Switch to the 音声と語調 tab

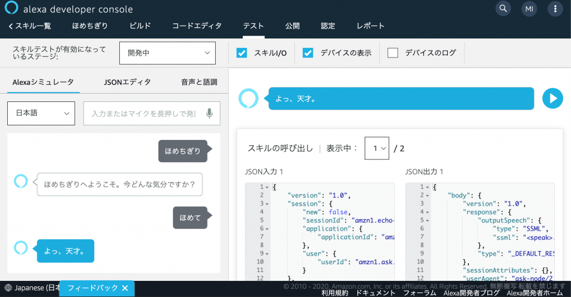point(199,82)
